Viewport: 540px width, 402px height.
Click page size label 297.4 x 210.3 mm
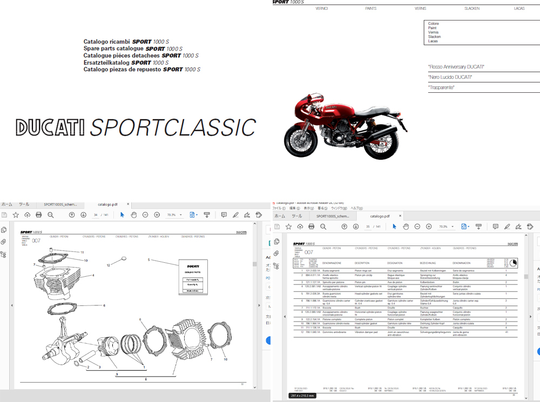coord(302,396)
